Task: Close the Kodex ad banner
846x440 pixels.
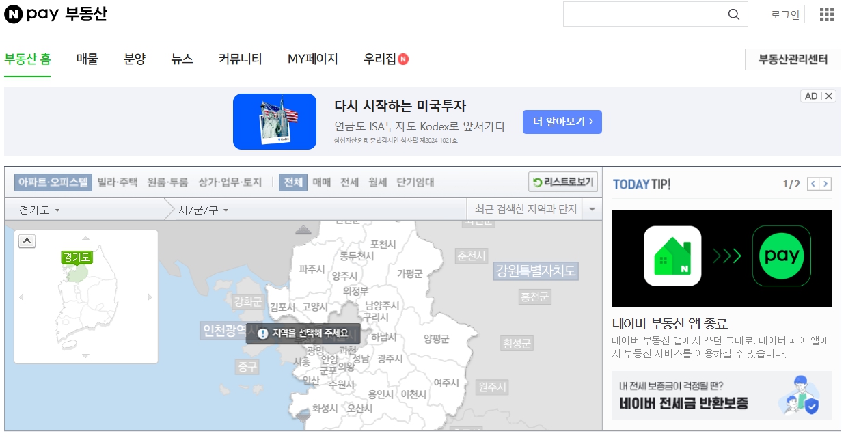Action: (x=829, y=96)
